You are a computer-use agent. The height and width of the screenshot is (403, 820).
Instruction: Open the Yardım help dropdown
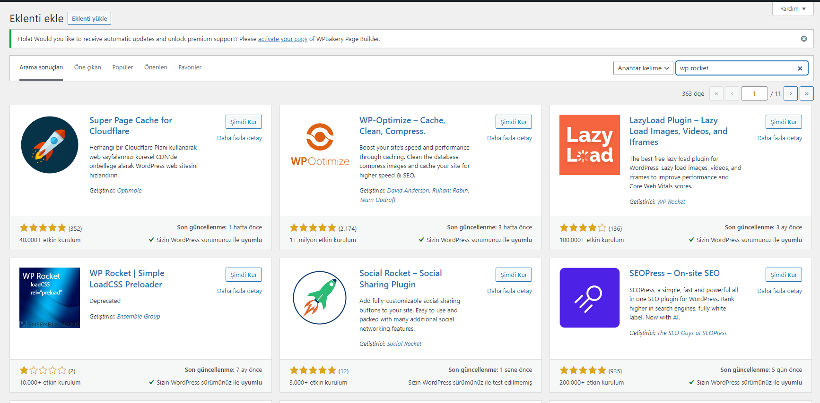coord(793,9)
